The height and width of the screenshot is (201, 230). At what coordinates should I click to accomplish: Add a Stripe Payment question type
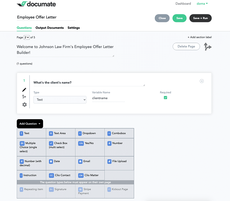pos(90,191)
